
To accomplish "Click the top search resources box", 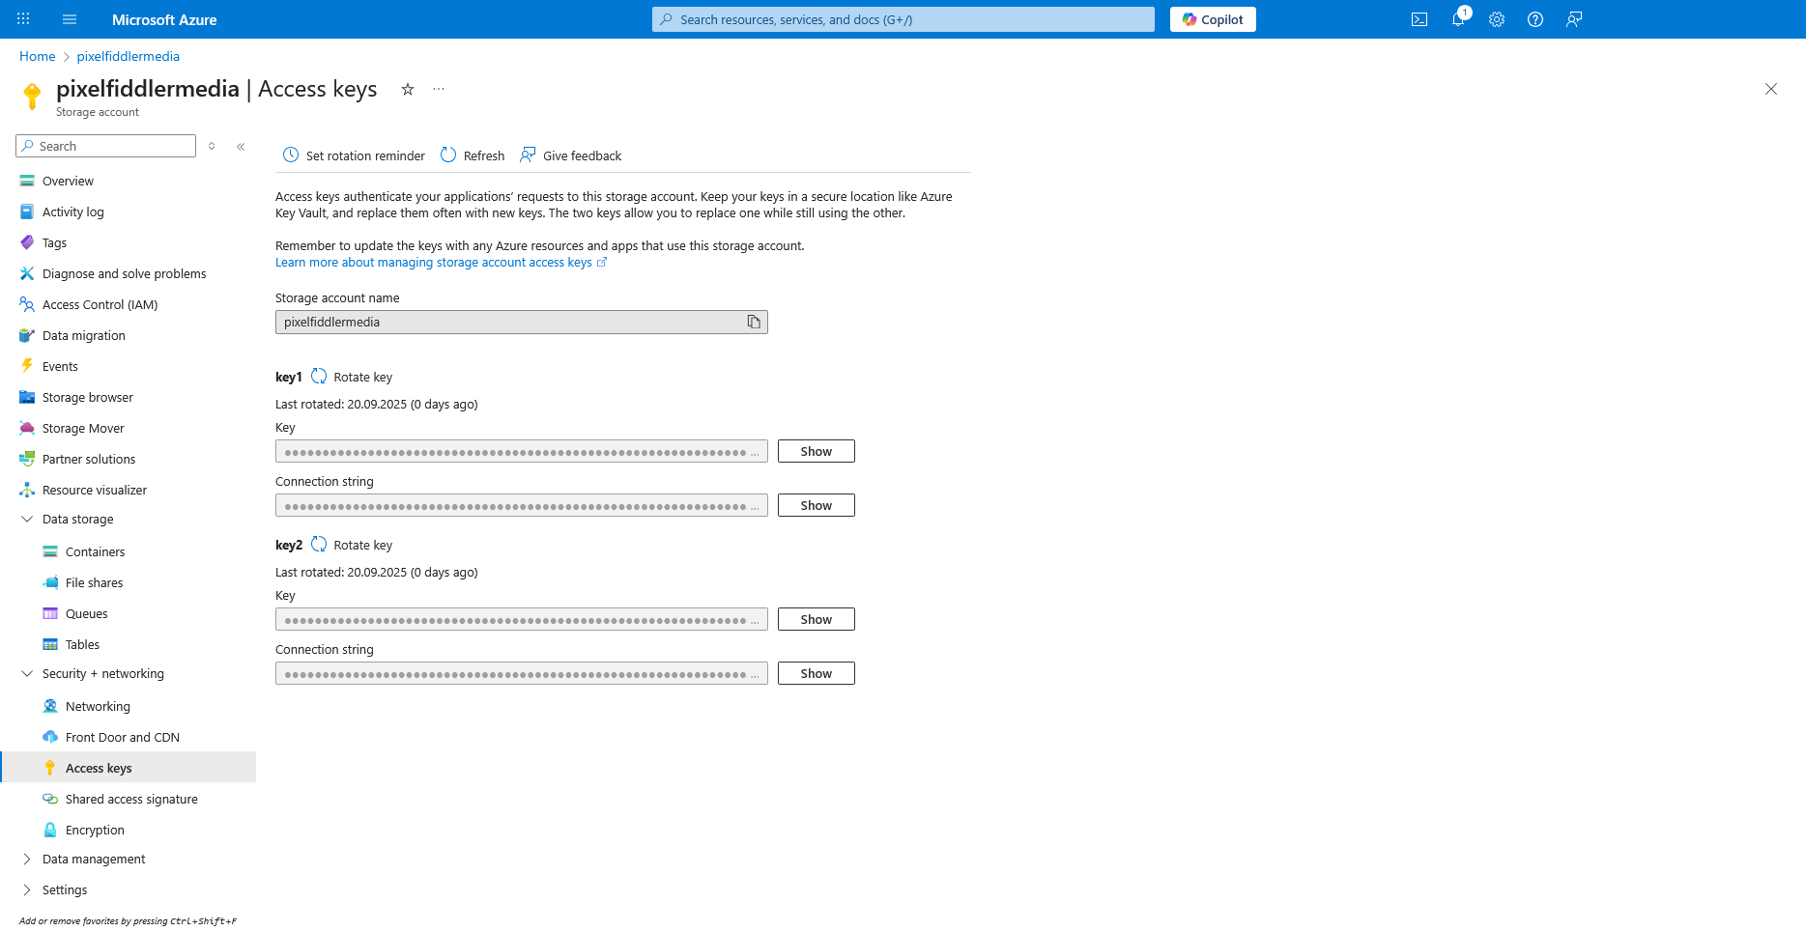I will click(903, 19).
